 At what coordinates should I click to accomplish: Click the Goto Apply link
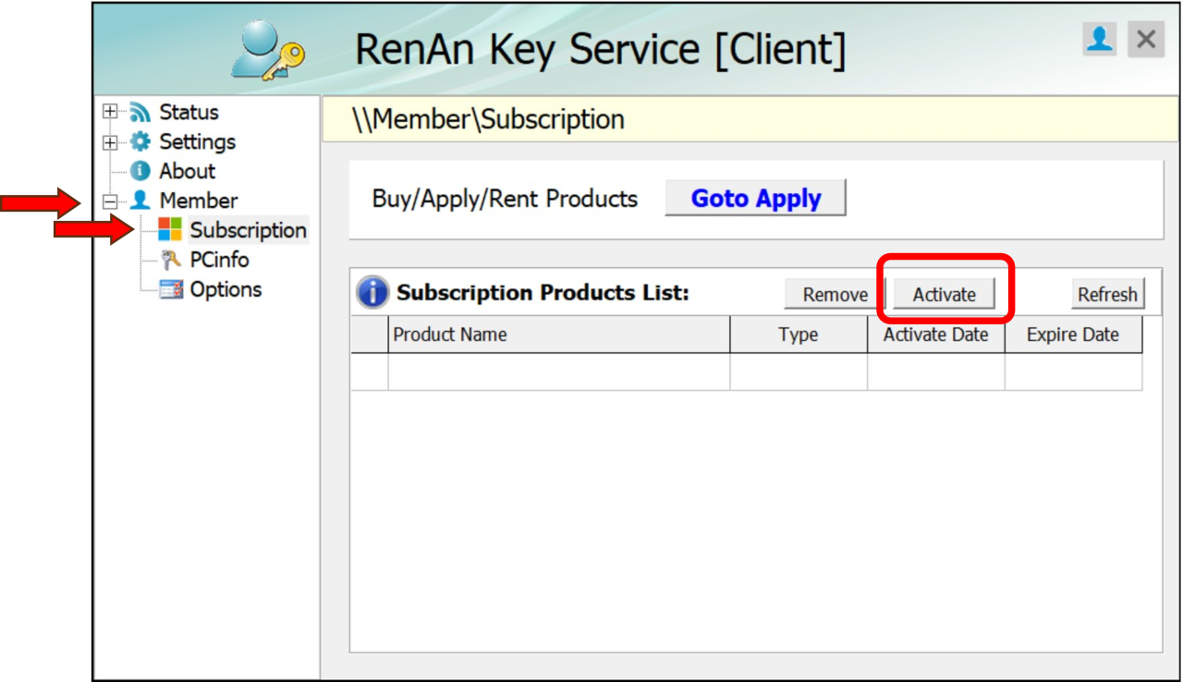pos(757,198)
